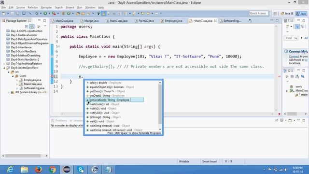The image size is (309, 174).
Task: Open the Problems tab in bottom panel
Action: point(59,120)
